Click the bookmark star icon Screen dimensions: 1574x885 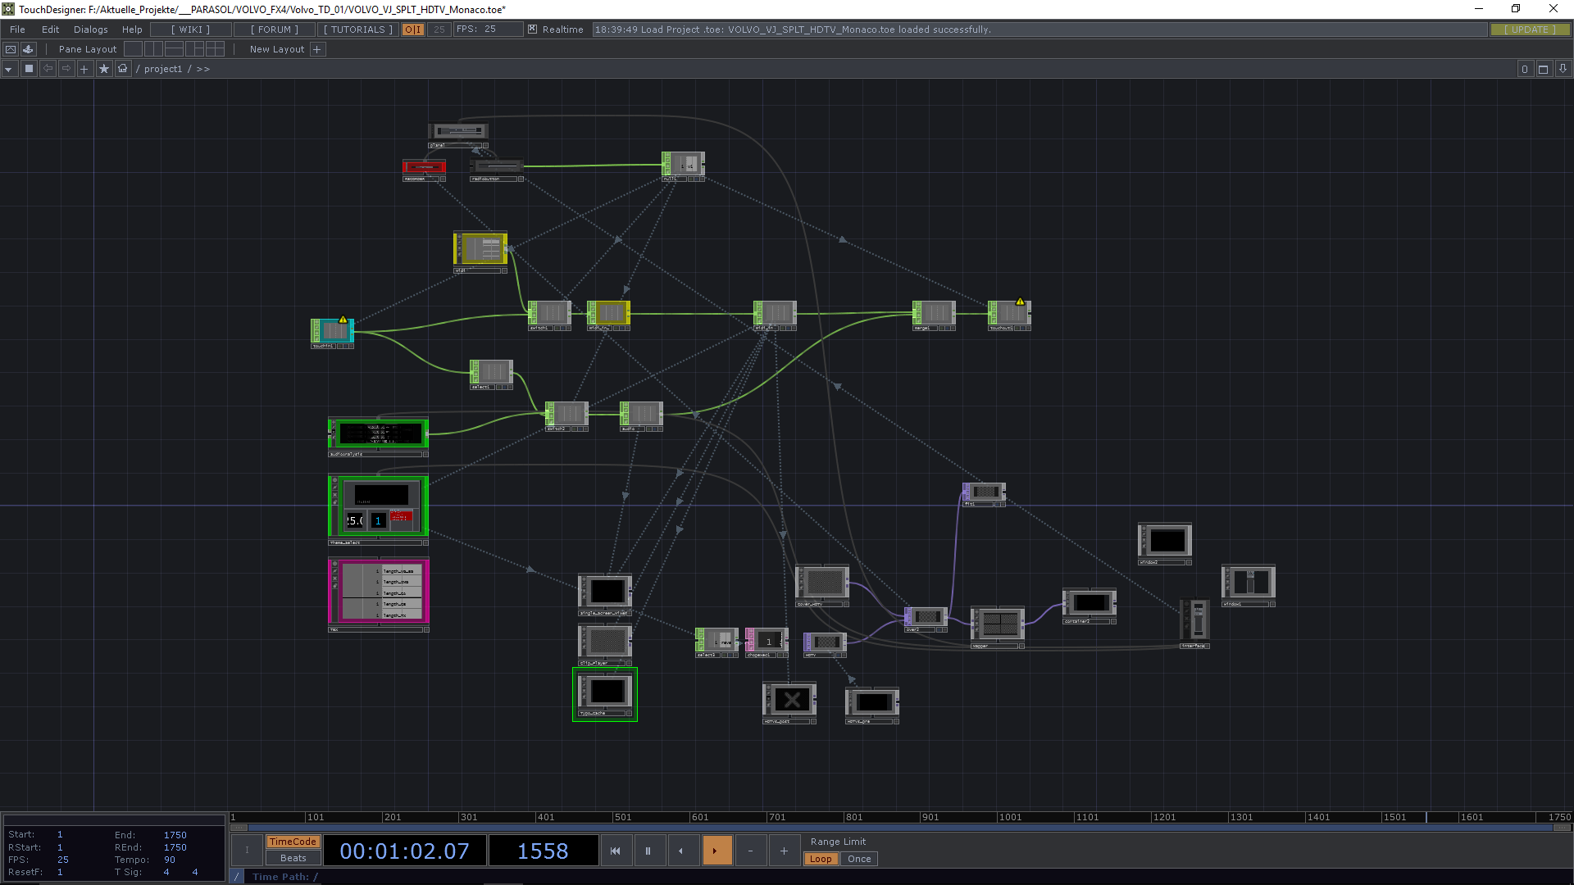104,69
